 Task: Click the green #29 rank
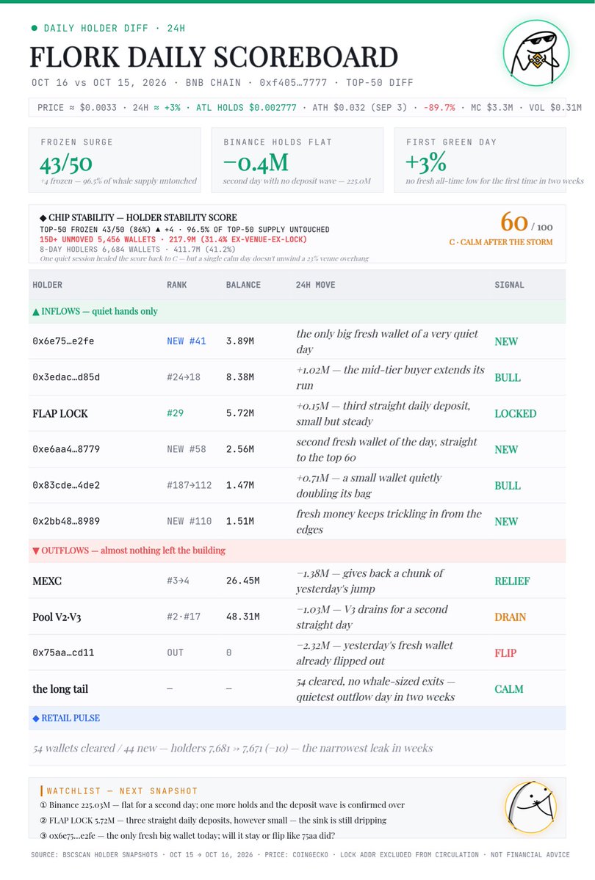[176, 413]
